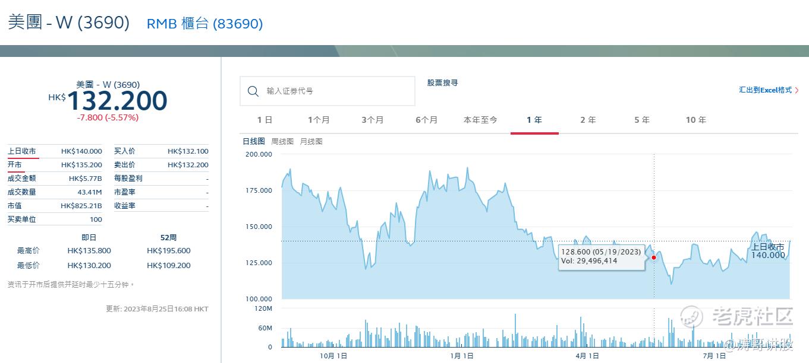The image size is (809, 363).
Task: Click the 上日收市 previous close label
Action: click(22, 151)
